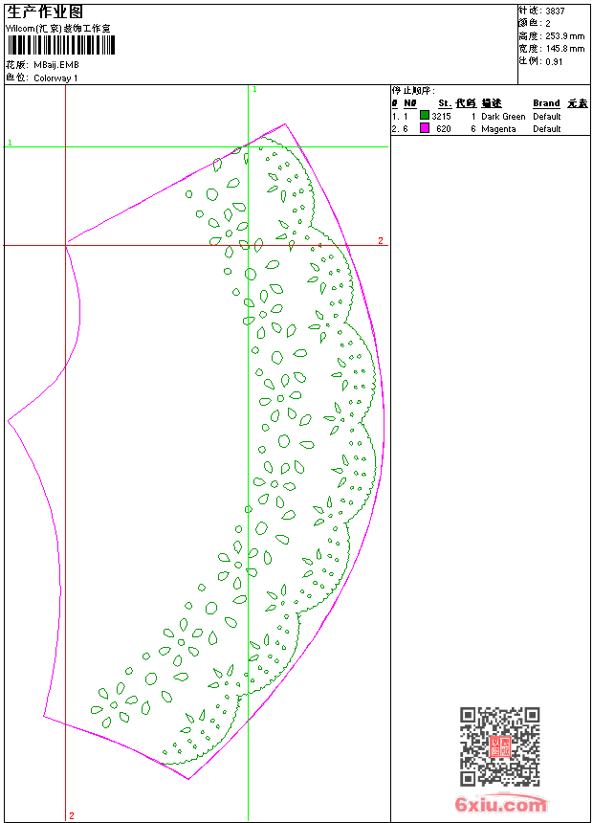Screen dimensions: 593x823
Task: Click the 253.9 mm height value
Action: [x=564, y=36]
